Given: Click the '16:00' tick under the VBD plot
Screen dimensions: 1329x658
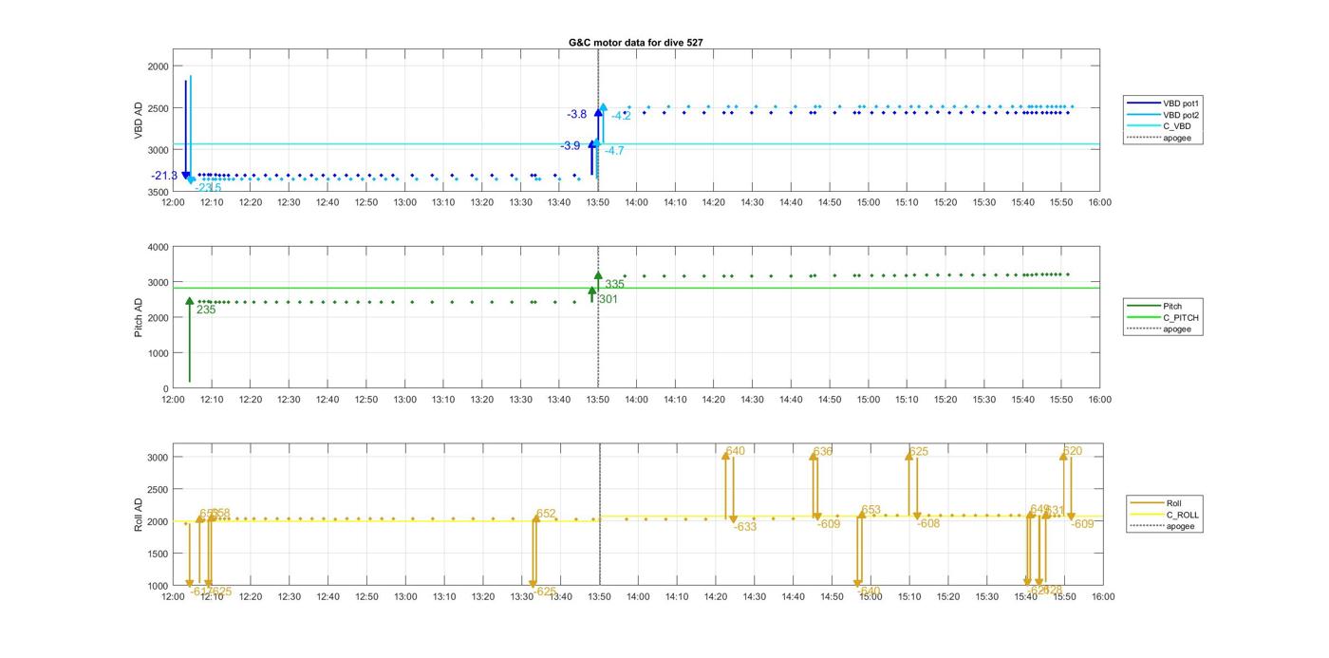Looking at the screenshot, I should (x=1099, y=201).
